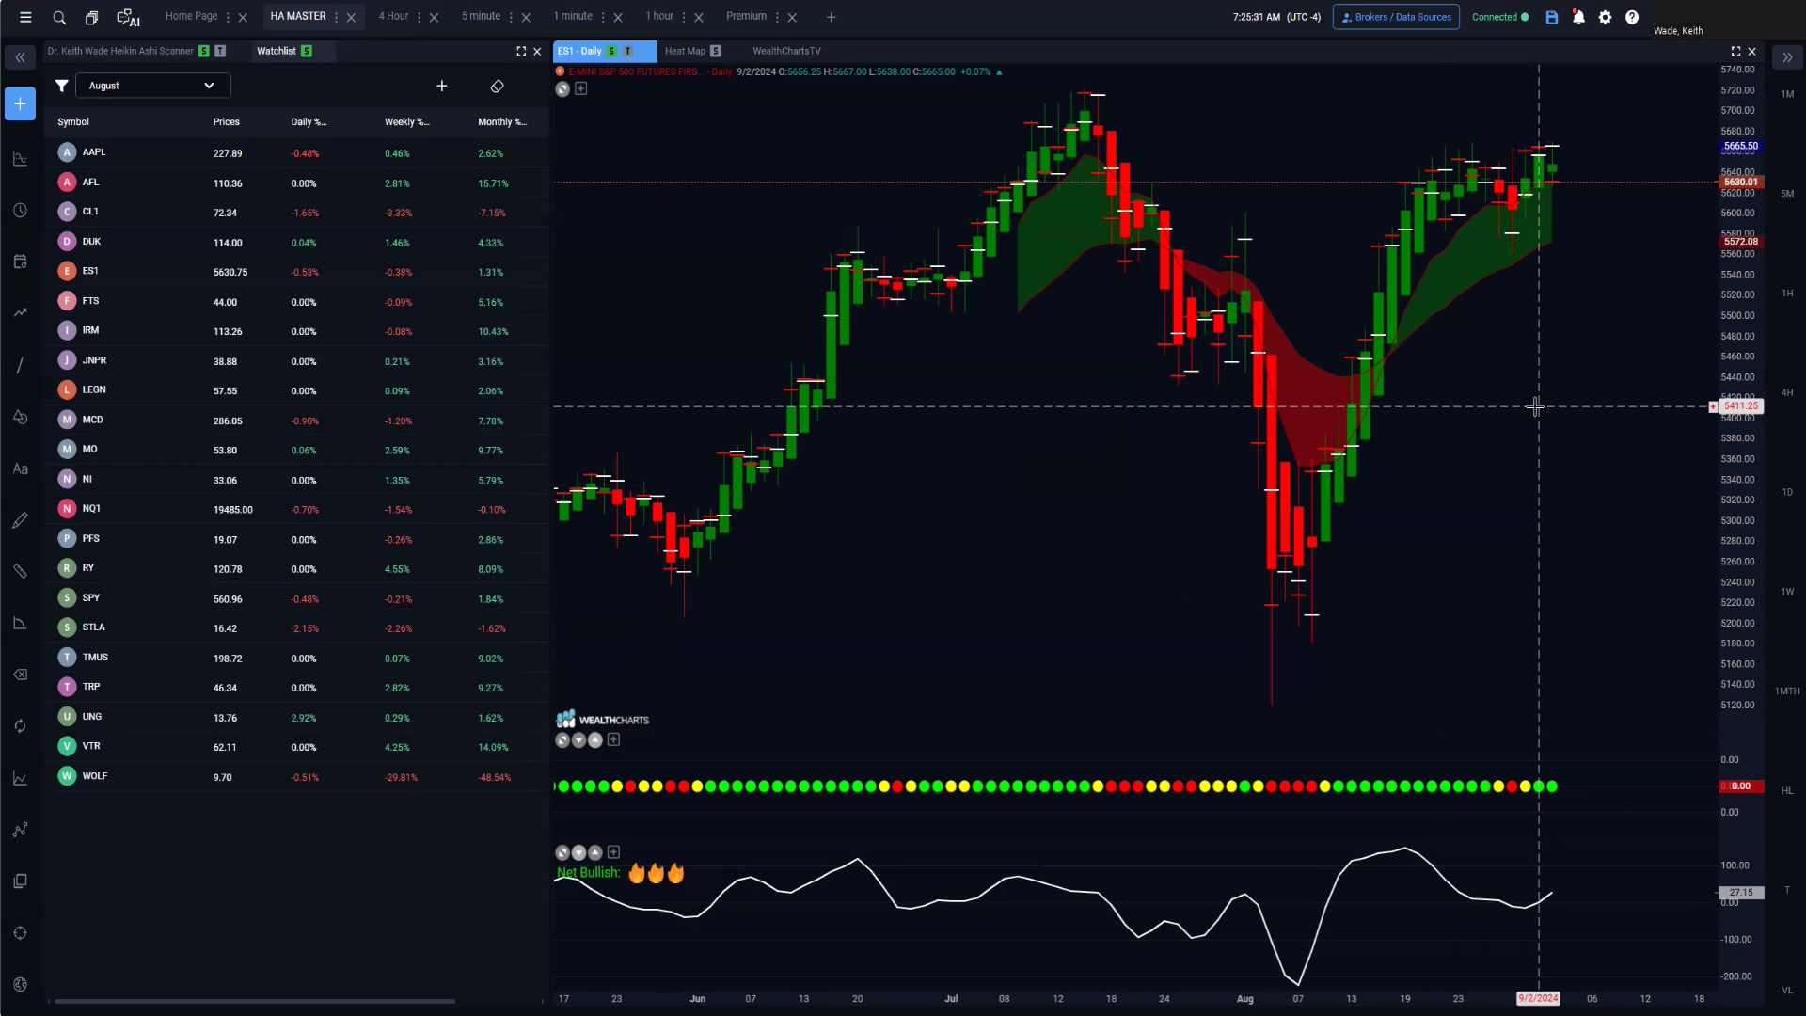
Task: Click the horizontal scrollbar under watchlist
Action: [x=255, y=1001]
